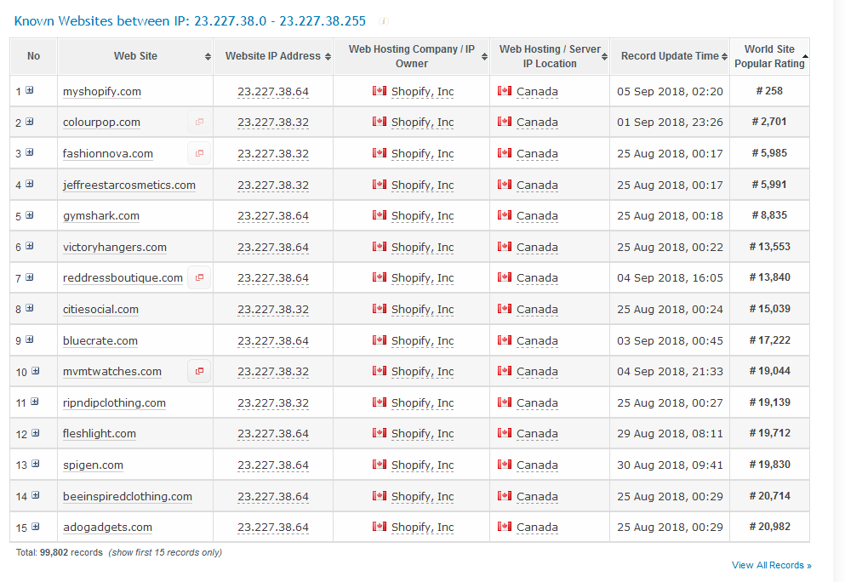The height and width of the screenshot is (582, 845).
Task: Expand row 6 victoryhangers.com plus icon
Action: coord(30,246)
